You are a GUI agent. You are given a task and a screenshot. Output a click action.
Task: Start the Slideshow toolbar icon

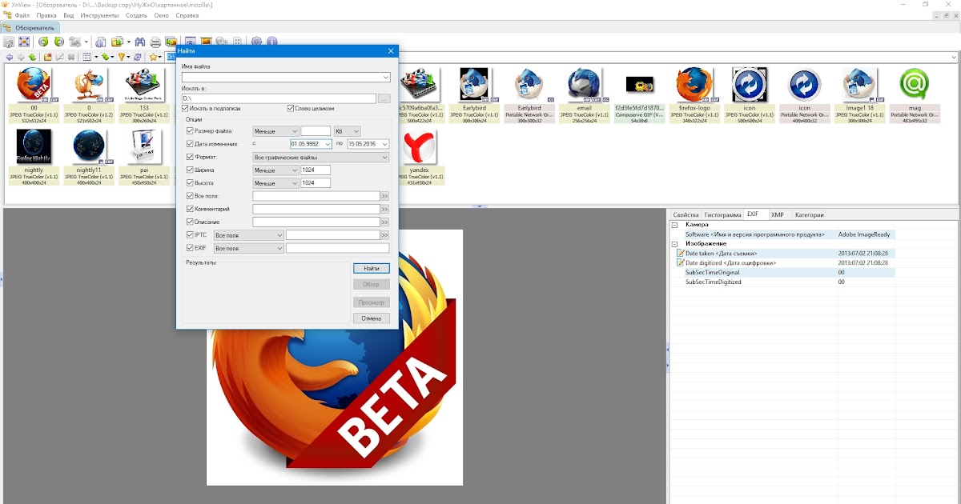coord(207,42)
